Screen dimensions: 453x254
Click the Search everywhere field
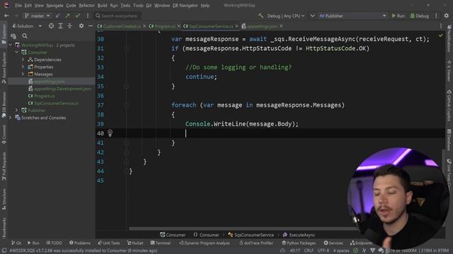(x=117, y=16)
